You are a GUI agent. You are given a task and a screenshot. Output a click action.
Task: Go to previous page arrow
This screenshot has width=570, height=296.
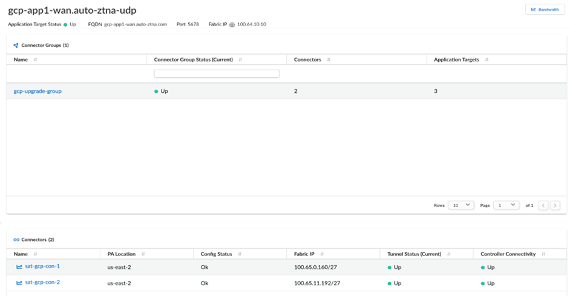544,205
